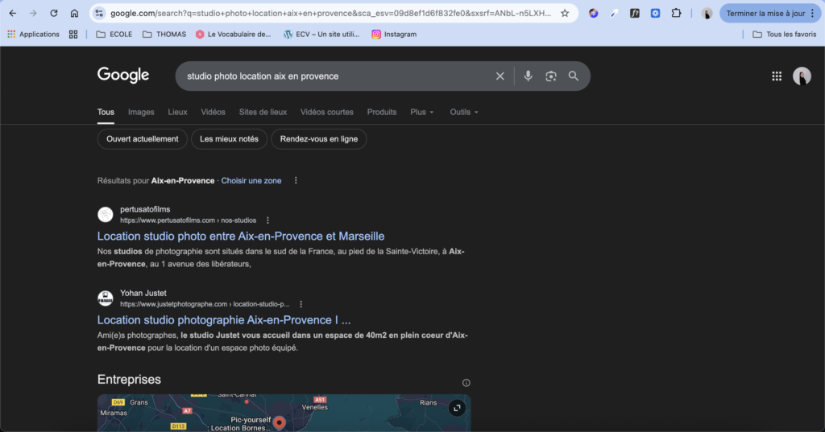Viewport: 825px width, 432px height.
Task: Start voice search with the microphone
Action: coord(529,76)
